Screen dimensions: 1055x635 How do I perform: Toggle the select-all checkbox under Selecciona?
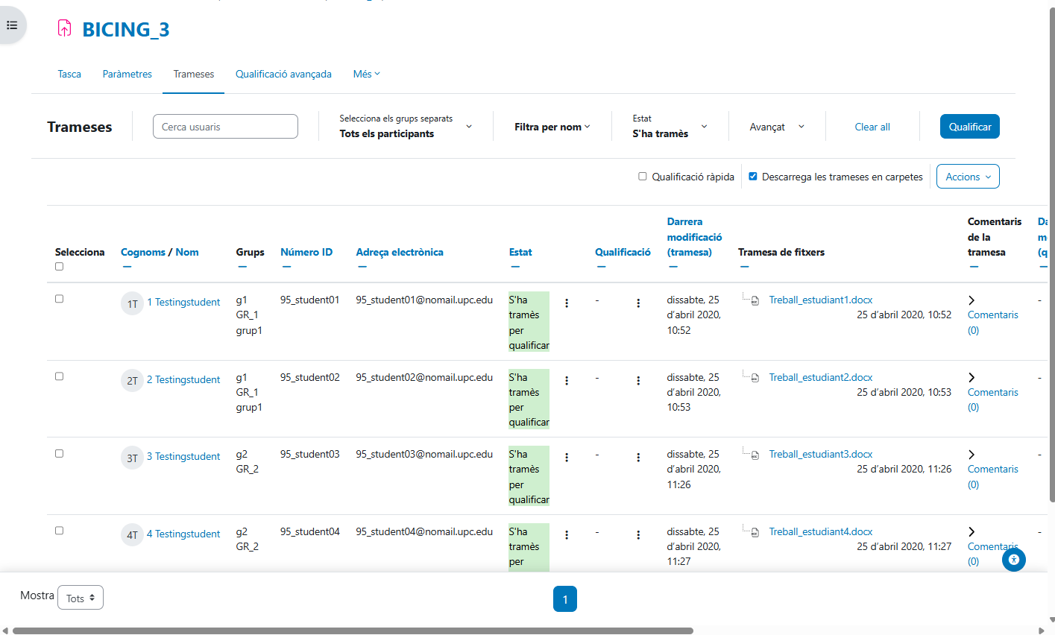[59, 267]
